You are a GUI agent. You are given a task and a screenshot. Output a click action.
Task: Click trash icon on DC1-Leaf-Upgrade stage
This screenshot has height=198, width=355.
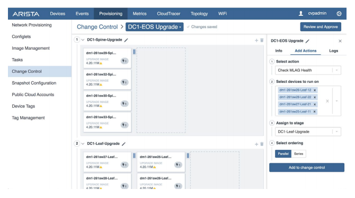click(x=262, y=144)
